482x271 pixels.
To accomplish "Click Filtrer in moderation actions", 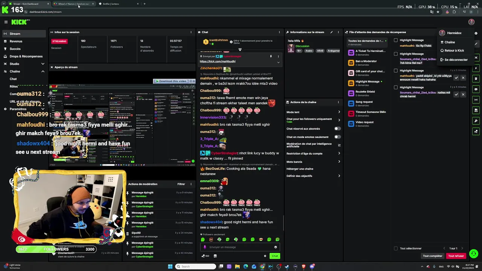I will pyautogui.click(x=181, y=184).
